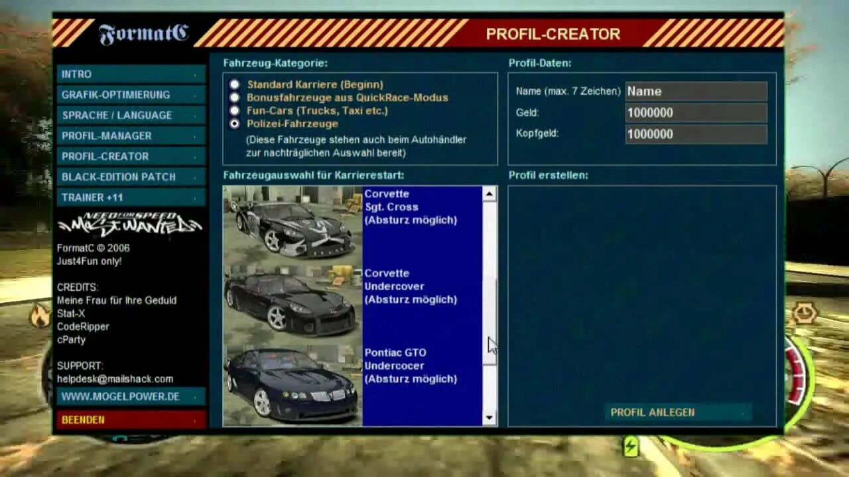Expand the TRAINER +11 chevron
This screenshot has height=477, width=849.
[194, 197]
